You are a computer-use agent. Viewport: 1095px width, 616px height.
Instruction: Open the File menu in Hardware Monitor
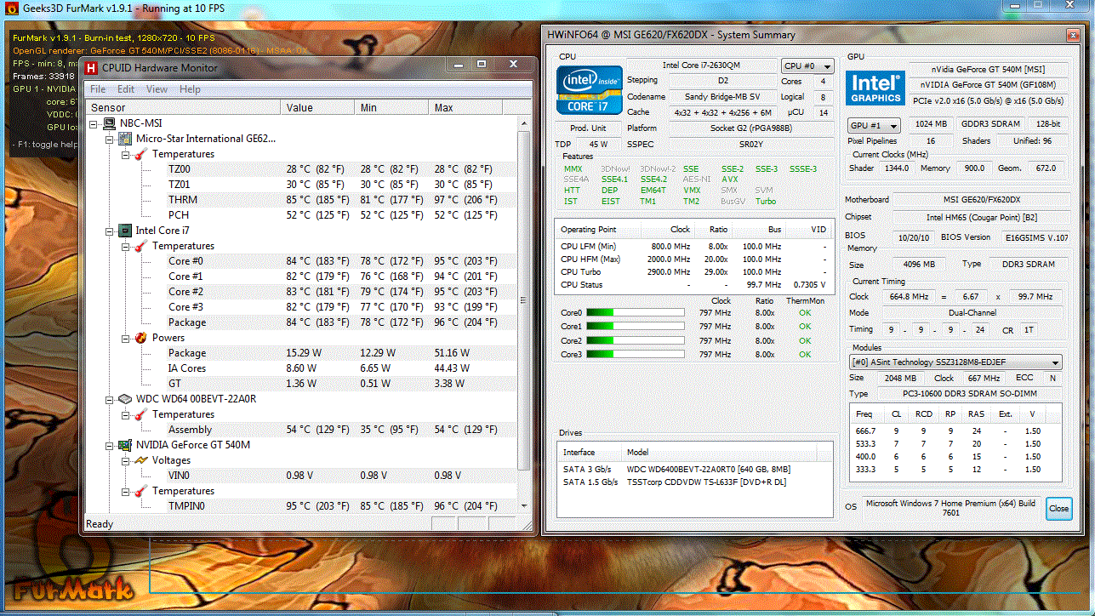[x=98, y=89]
